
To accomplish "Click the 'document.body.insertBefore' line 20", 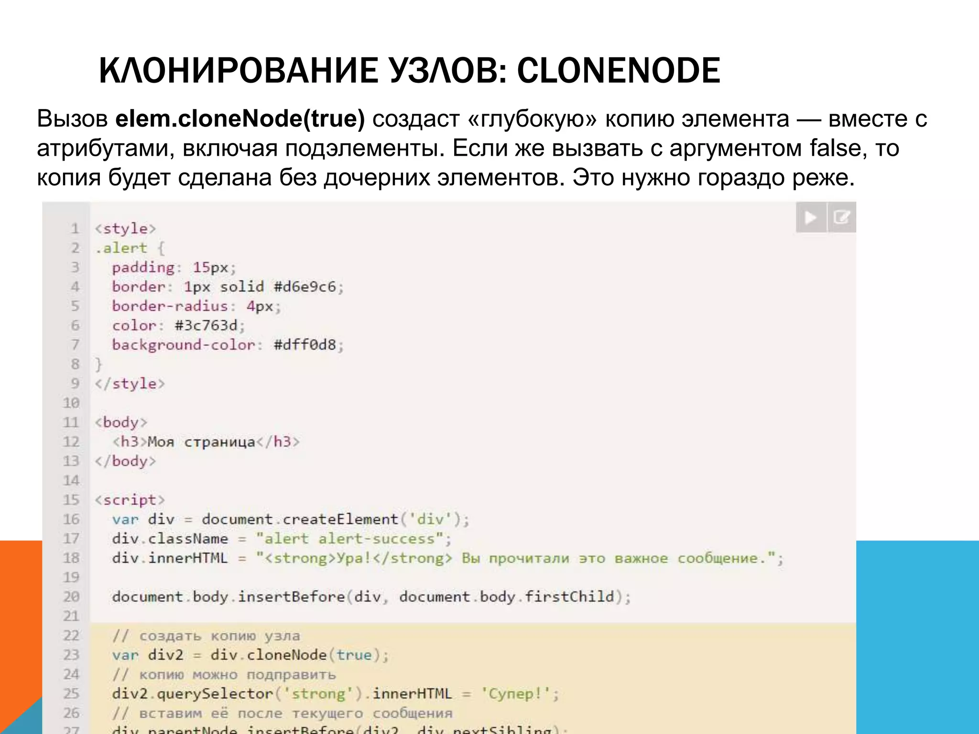I will tap(371, 597).
